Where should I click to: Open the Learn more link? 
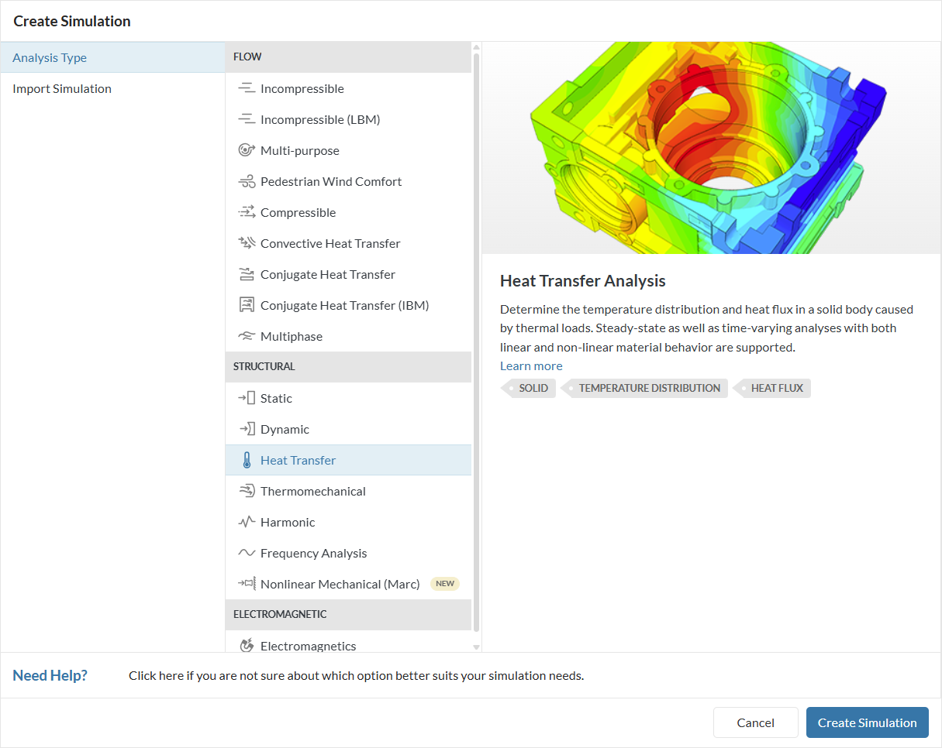(531, 365)
